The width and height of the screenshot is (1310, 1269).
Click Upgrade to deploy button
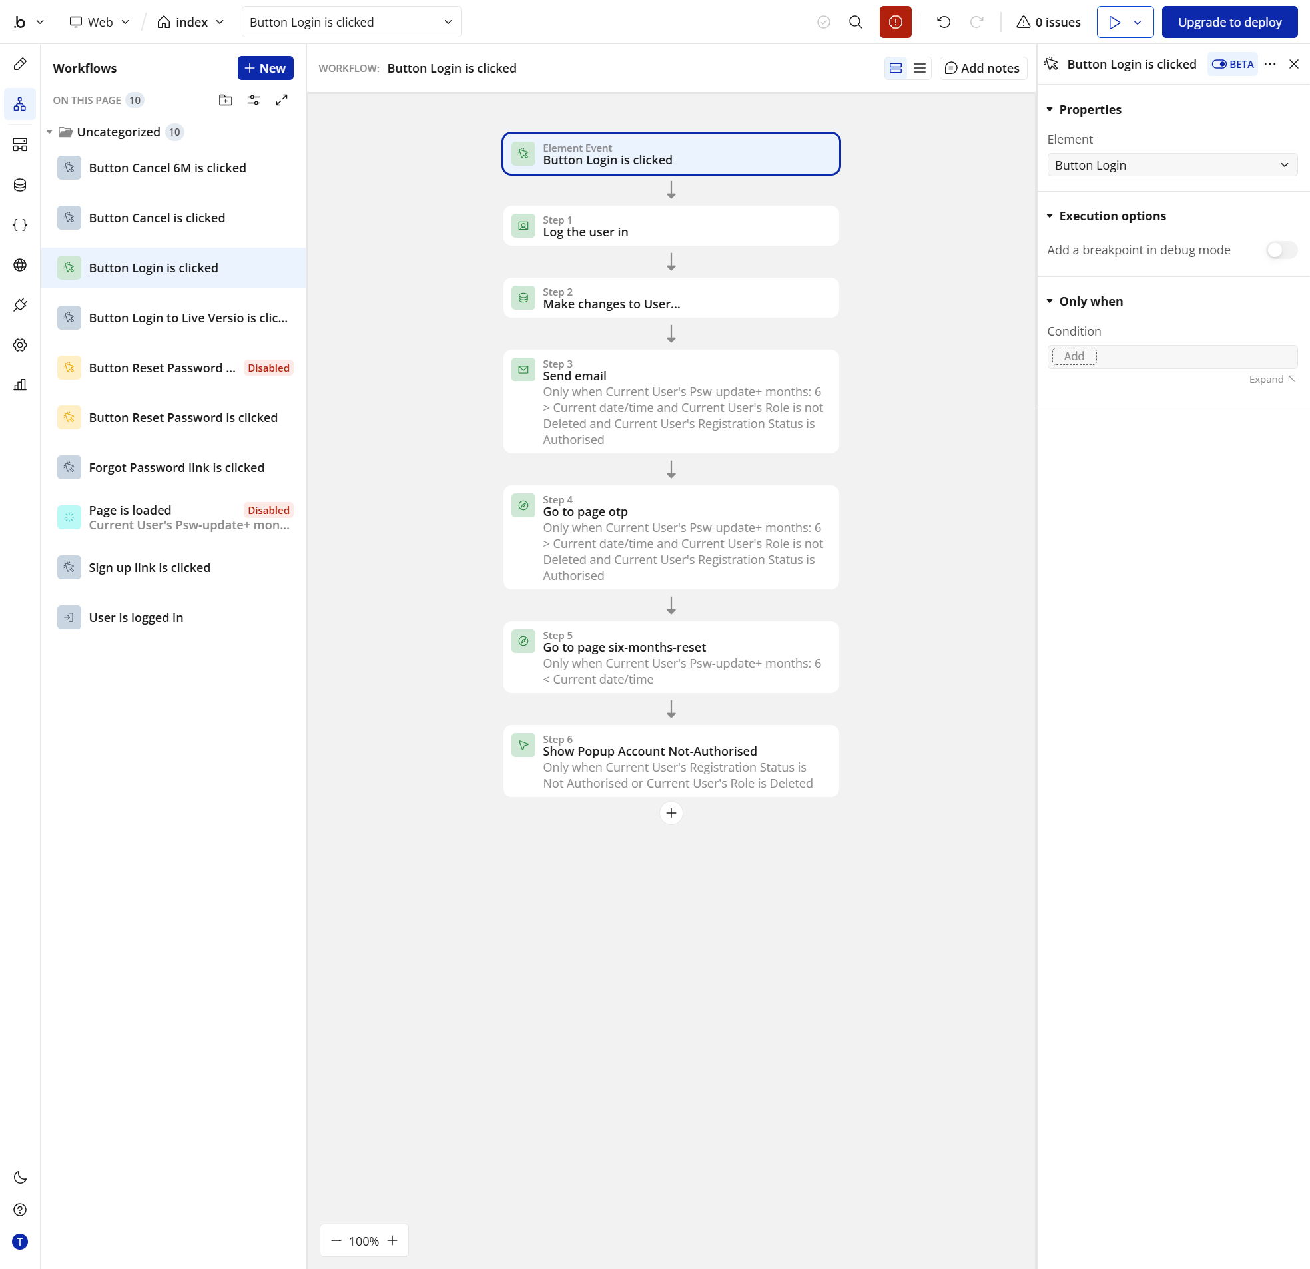pyautogui.click(x=1230, y=22)
